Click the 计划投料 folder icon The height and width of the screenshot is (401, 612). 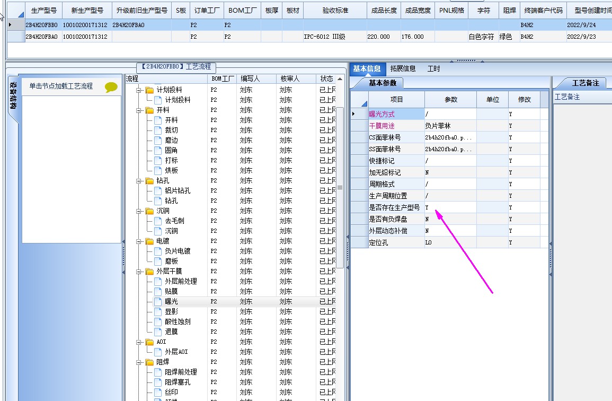[x=149, y=90]
